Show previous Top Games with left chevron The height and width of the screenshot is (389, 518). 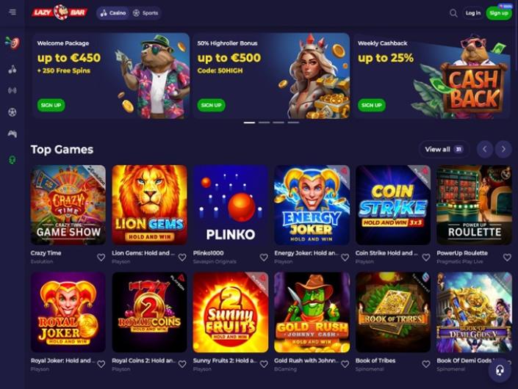(485, 150)
